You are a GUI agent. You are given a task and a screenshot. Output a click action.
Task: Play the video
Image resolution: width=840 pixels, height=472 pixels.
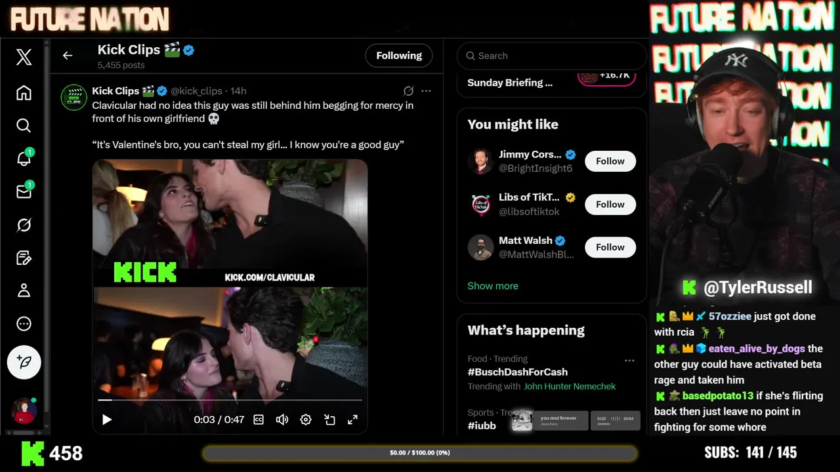coord(107,420)
